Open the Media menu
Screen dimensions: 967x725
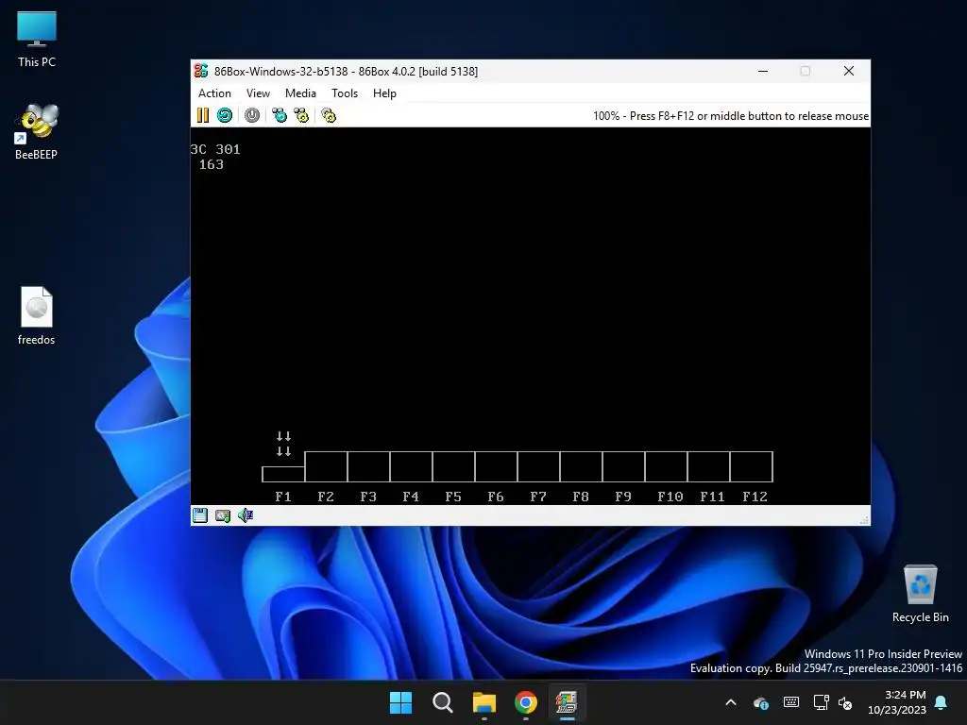(x=300, y=93)
